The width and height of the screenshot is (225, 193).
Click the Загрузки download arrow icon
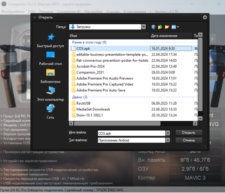(x=73, y=27)
